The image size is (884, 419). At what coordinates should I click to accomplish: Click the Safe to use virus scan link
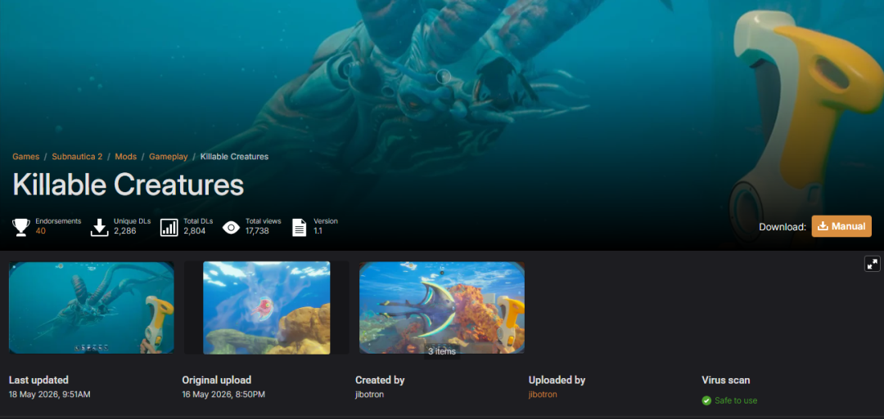[736, 400]
